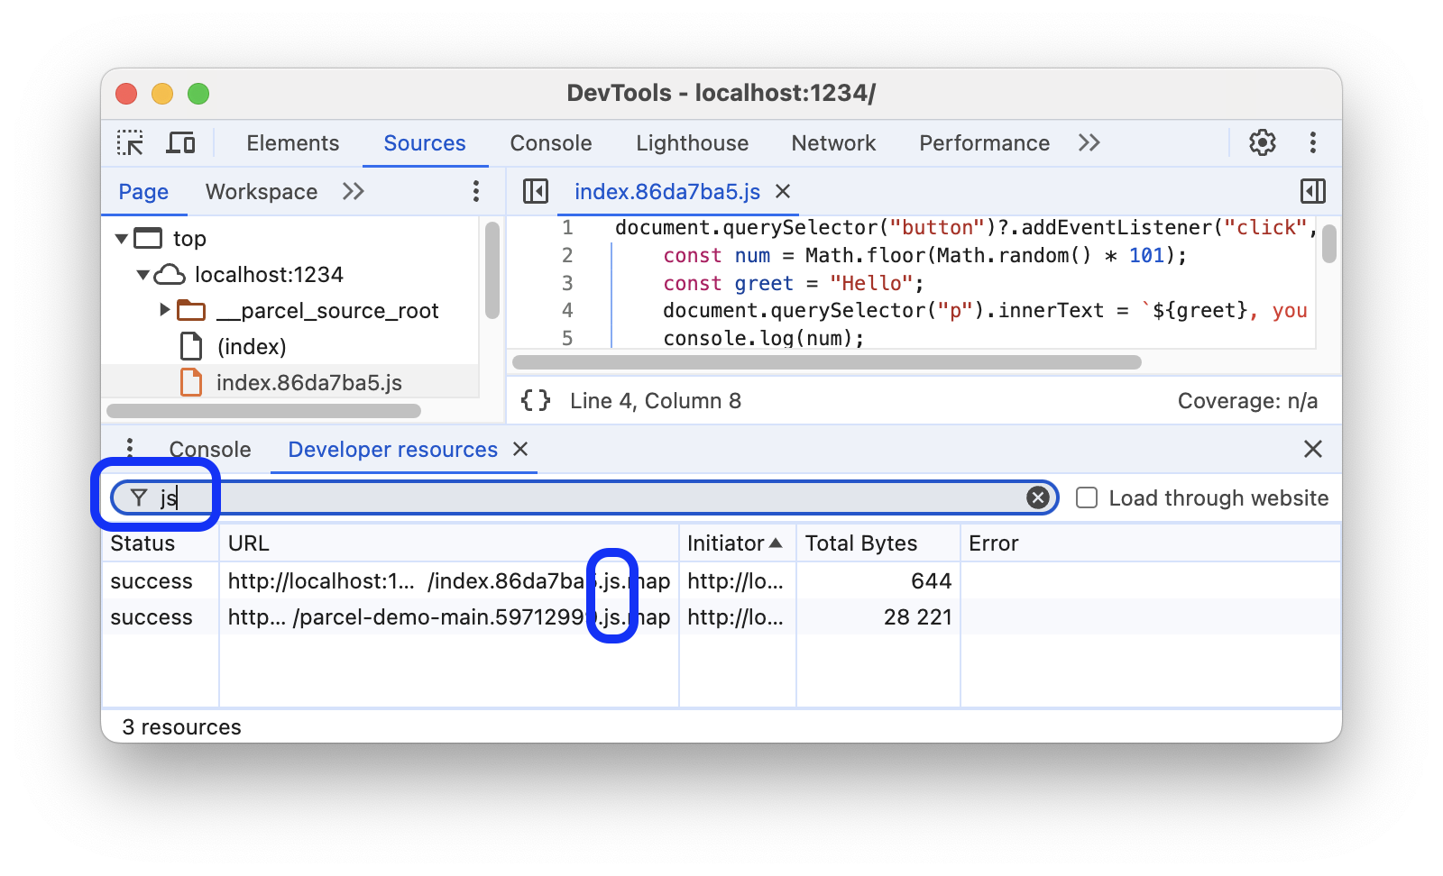Viewport: 1443px width, 876px height.
Task: Open the customize DevTools menu
Action: [x=1313, y=142]
